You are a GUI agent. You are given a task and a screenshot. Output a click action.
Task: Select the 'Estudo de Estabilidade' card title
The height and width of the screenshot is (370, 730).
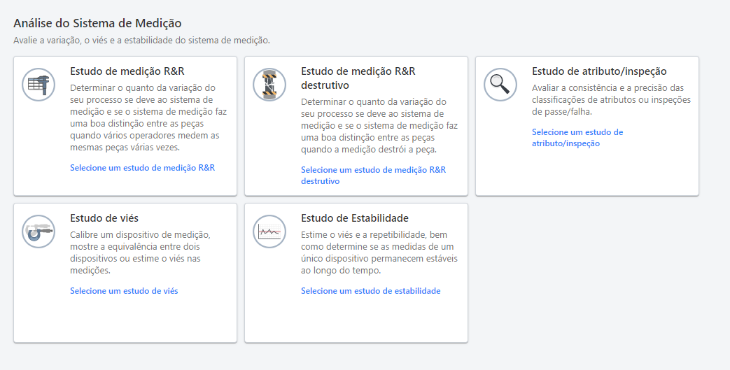coord(354,218)
